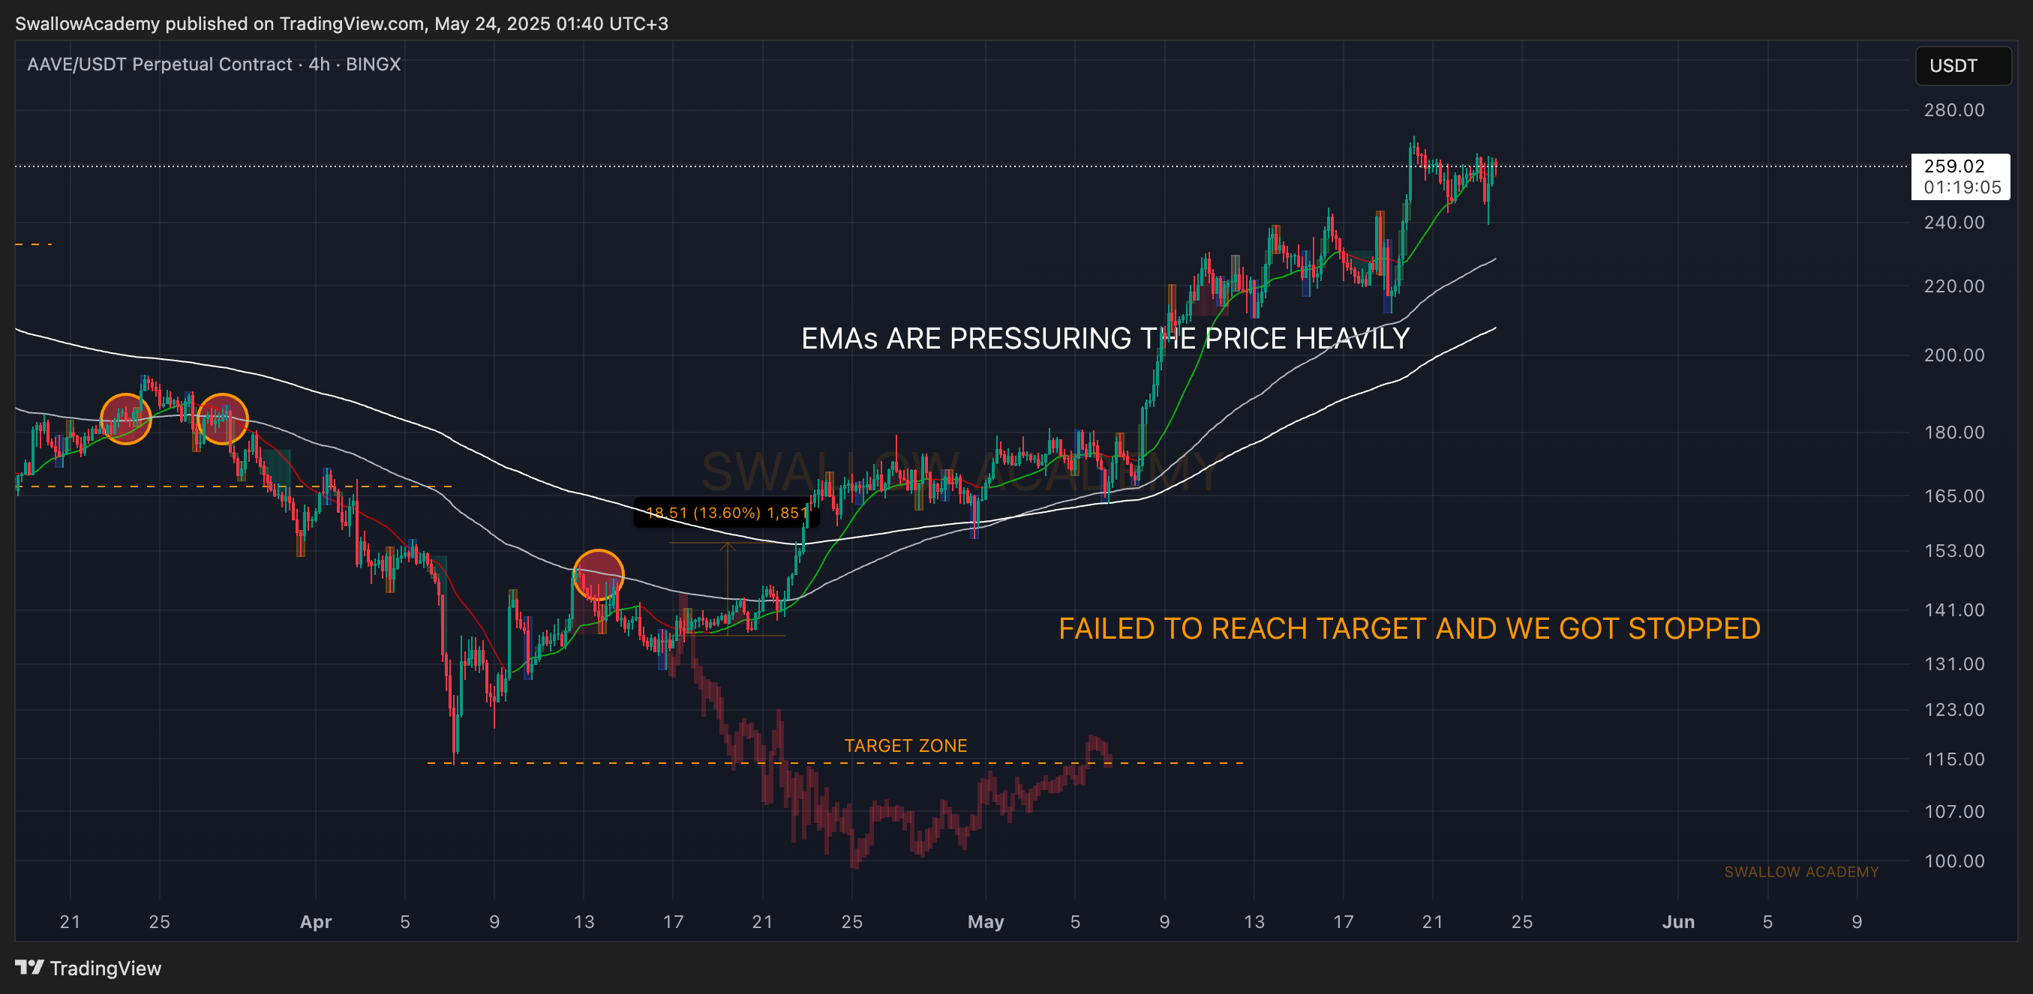
Task: Click the TARGET ZONE label
Action: (x=905, y=745)
